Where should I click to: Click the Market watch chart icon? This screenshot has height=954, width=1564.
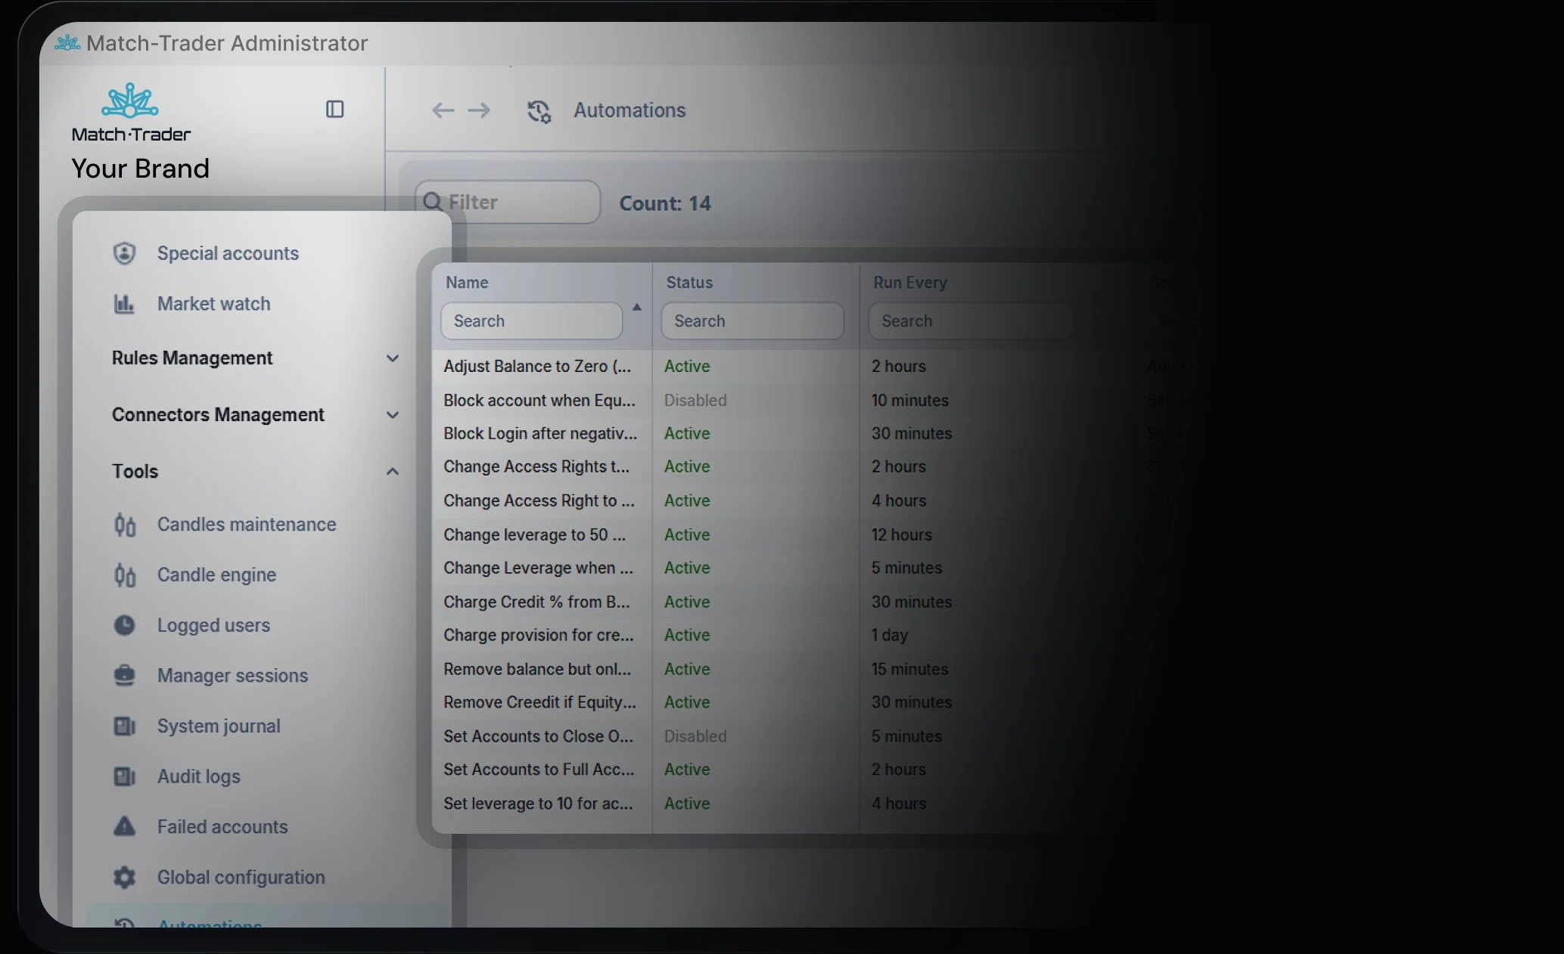[124, 304]
